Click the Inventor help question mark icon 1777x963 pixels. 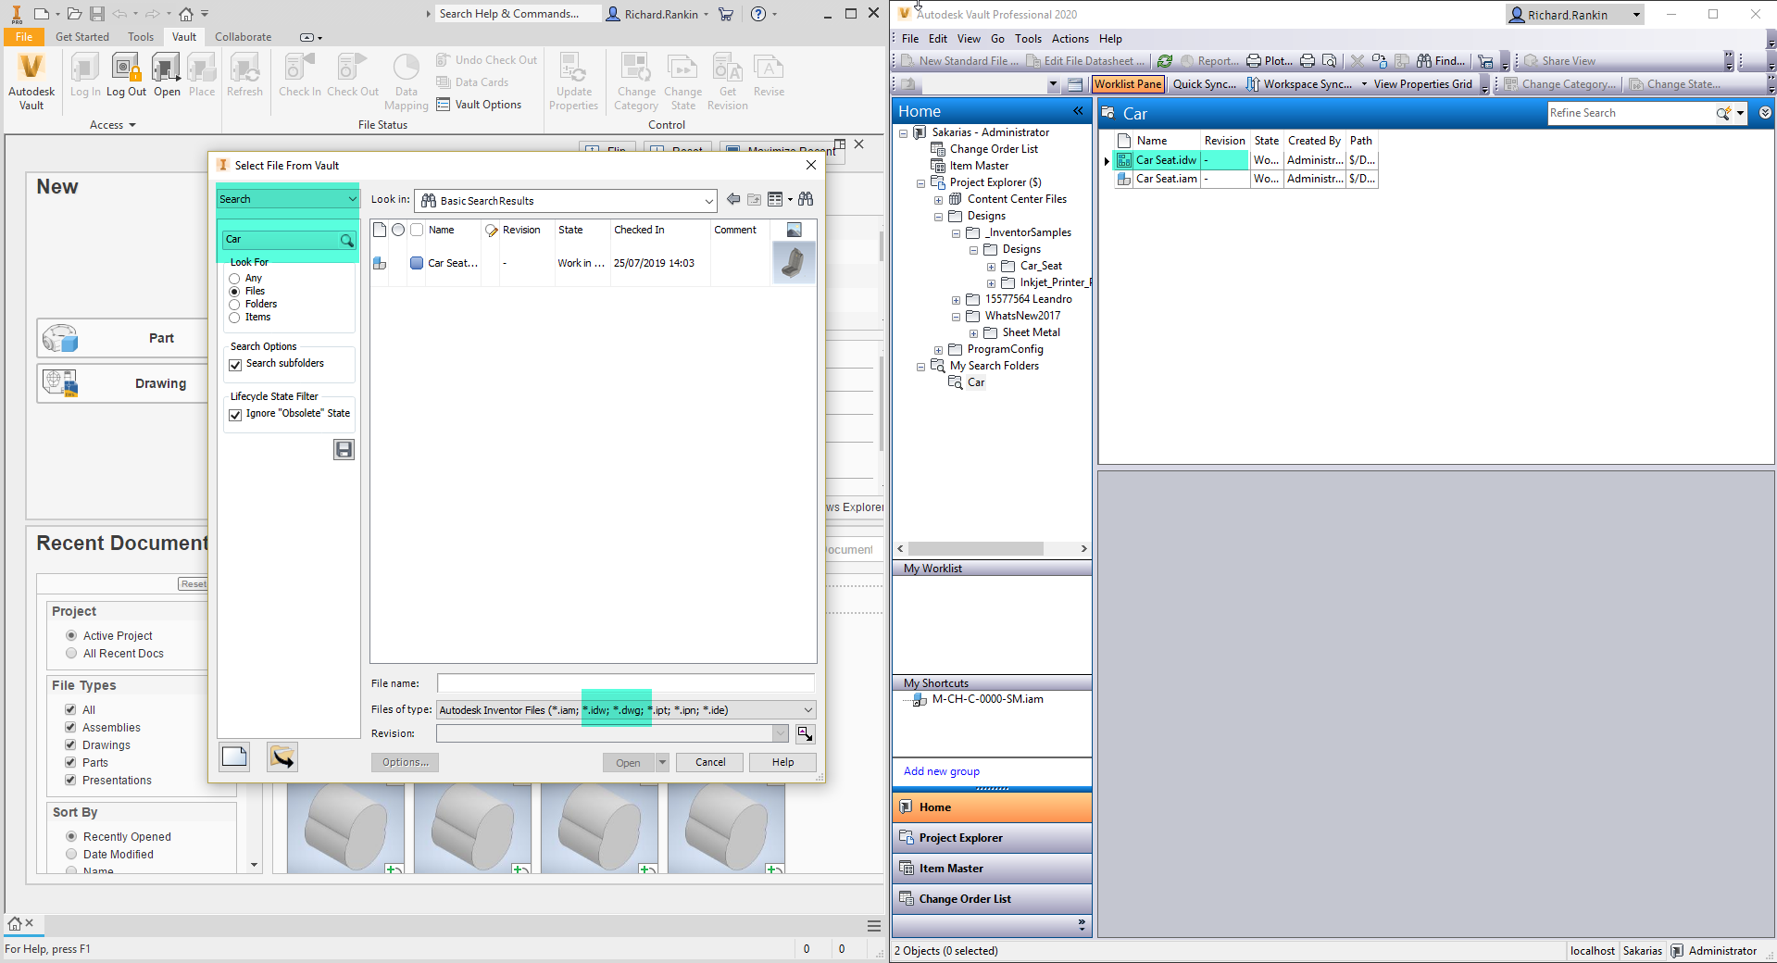[758, 14]
